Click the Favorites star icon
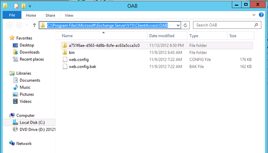268x153 pixels. pyautogui.click(x=12, y=38)
